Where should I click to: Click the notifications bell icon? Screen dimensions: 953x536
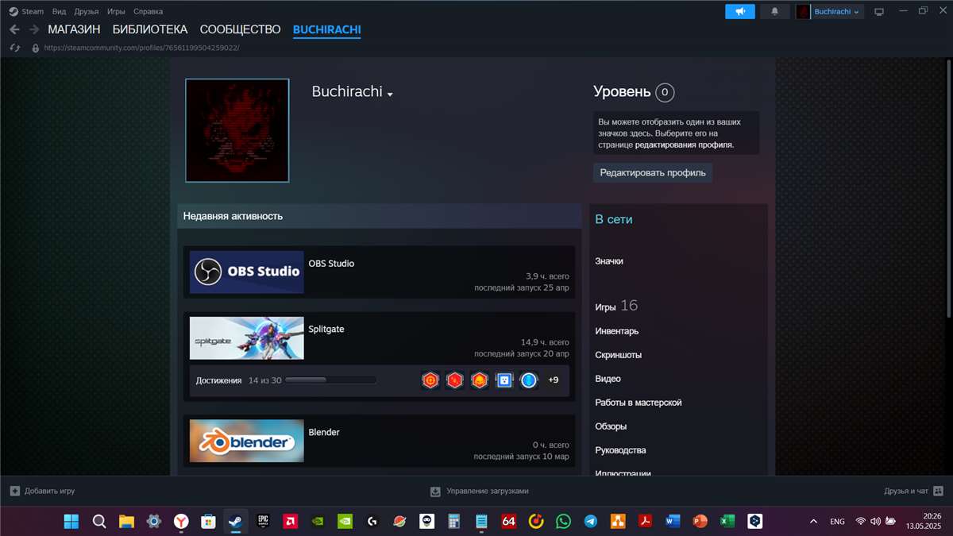tap(774, 11)
